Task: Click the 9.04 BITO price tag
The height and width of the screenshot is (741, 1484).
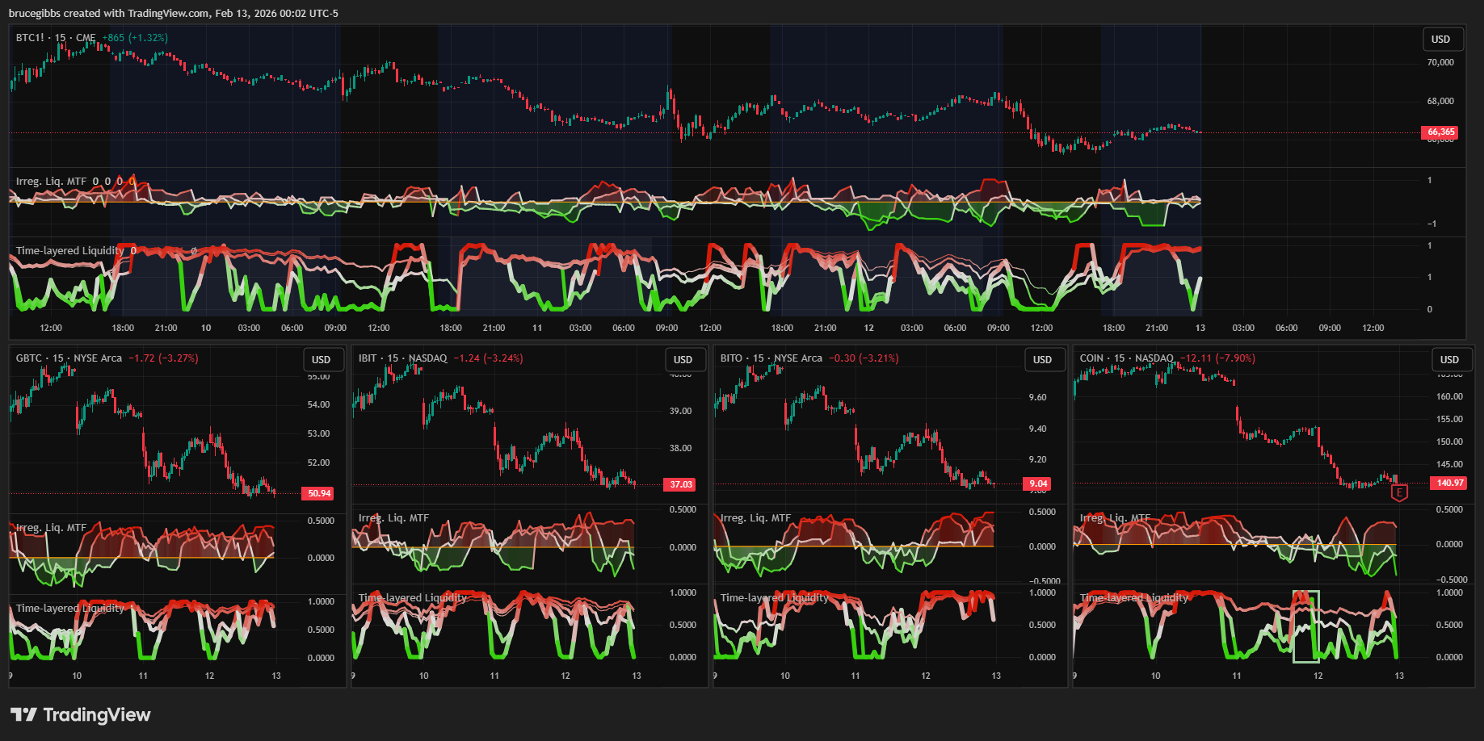Action: click(1038, 484)
